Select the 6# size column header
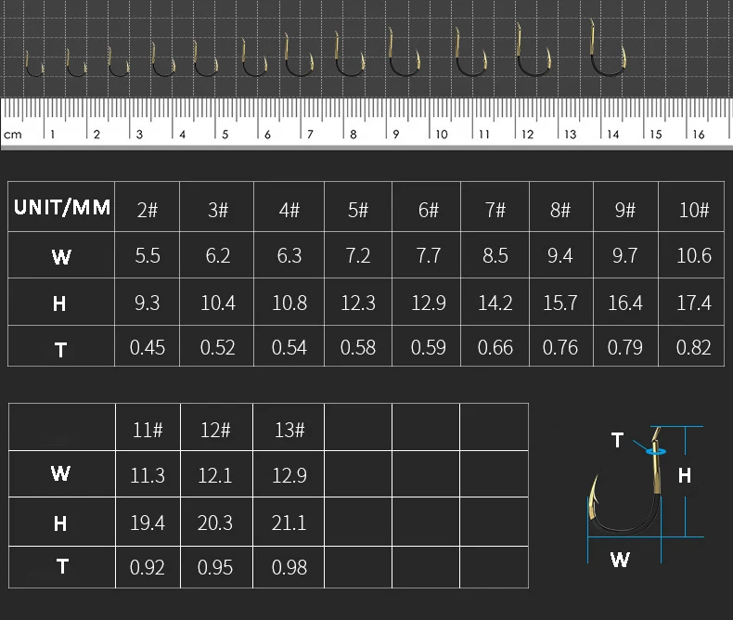The height and width of the screenshot is (620, 733). coord(429,210)
